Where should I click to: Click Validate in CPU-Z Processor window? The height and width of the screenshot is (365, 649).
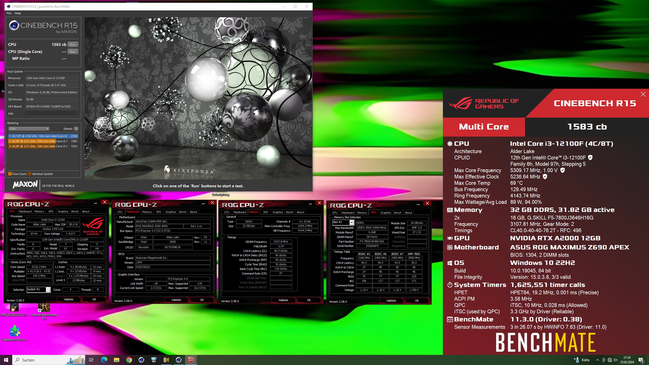[68, 299]
